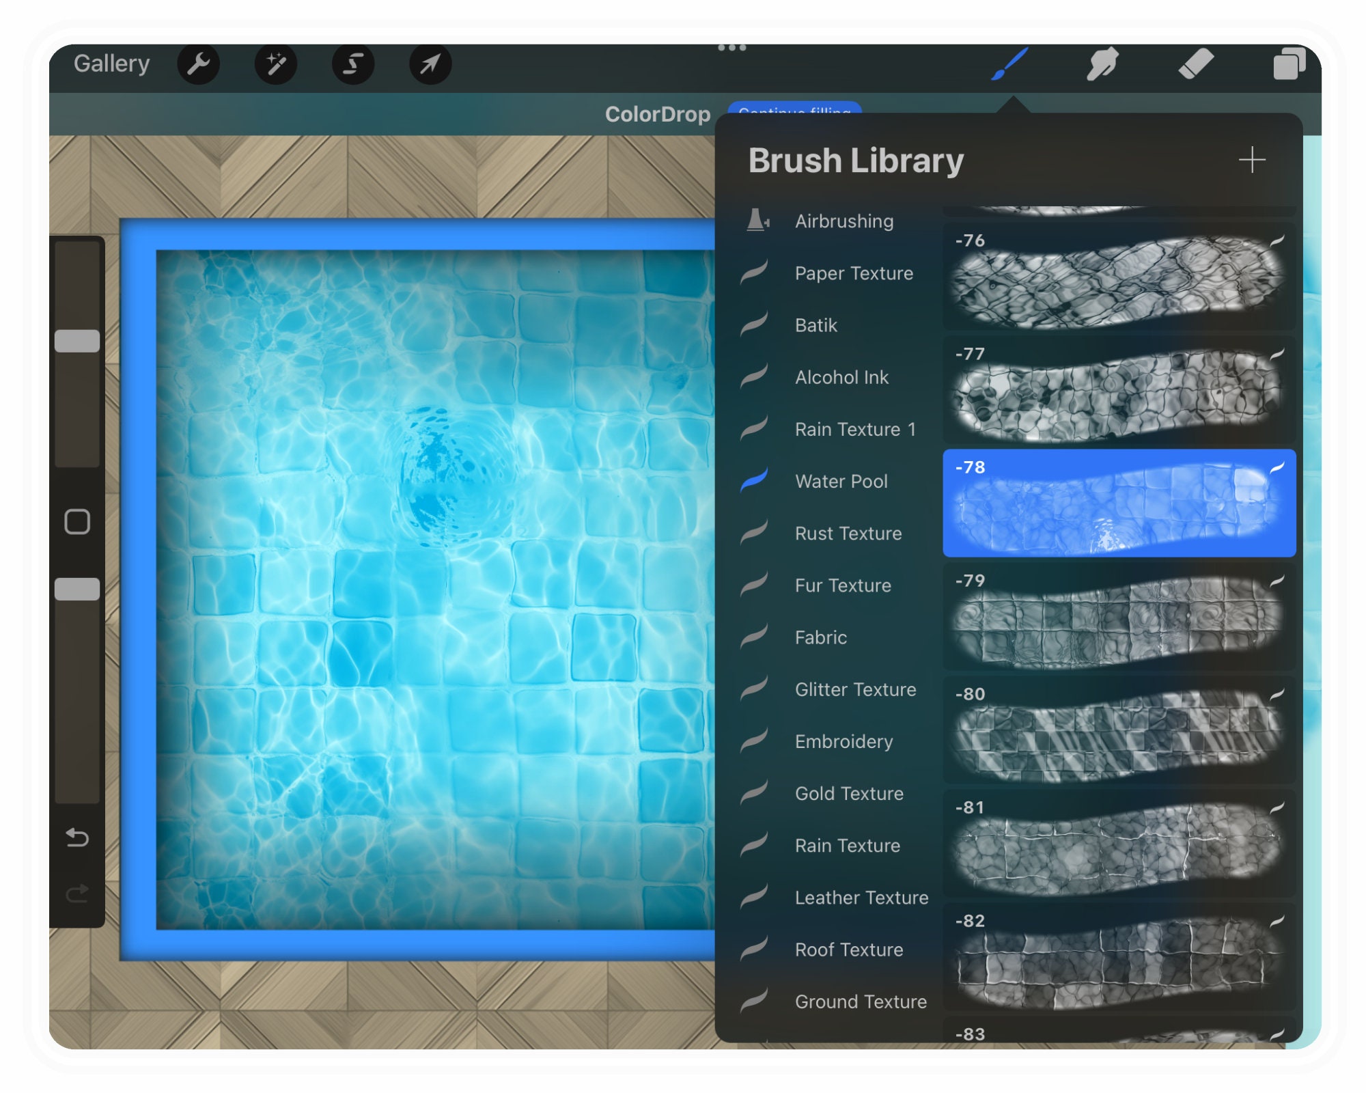The width and height of the screenshot is (1366, 1093).
Task: Select the Smudge tool
Action: 1104,64
